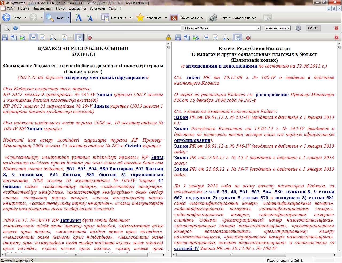Open link подпункта 2) пункта 5 статьи 570
Screen dimensions: 342x263
[x=227, y=198]
